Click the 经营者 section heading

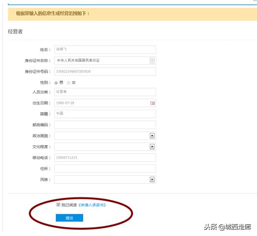[x=15, y=31]
